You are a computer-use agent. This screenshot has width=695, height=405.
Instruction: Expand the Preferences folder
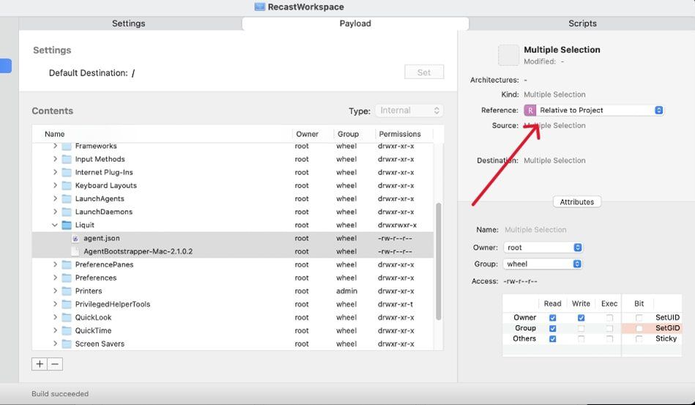54,278
